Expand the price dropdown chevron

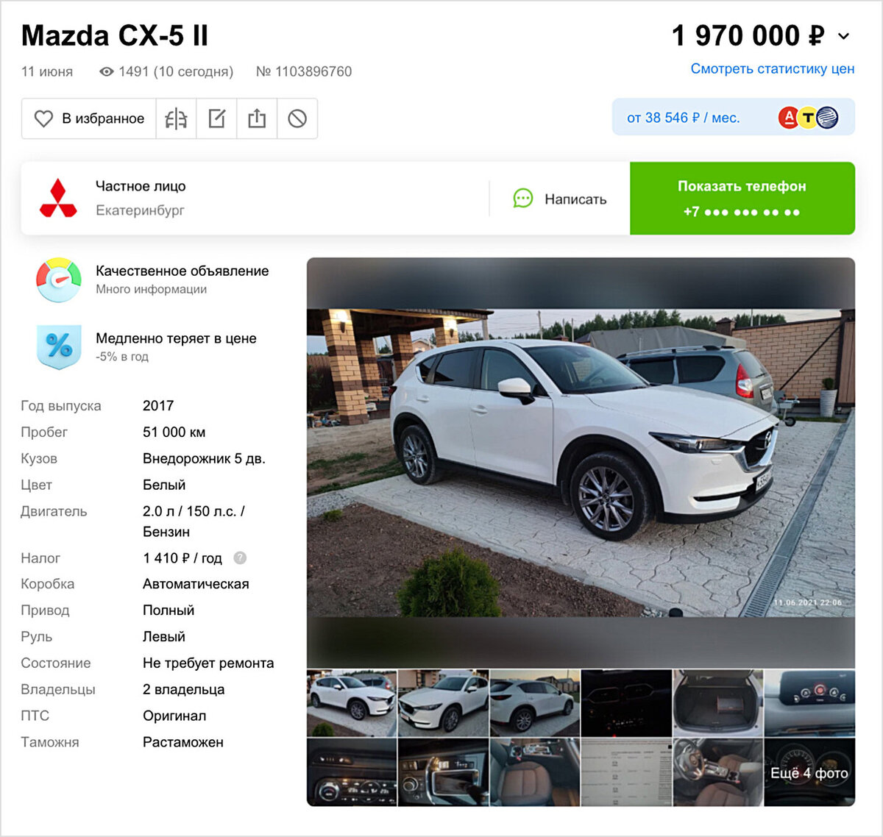point(844,36)
